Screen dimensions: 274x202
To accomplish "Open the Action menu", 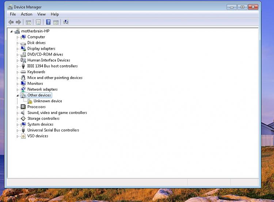I will pyautogui.click(x=27, y=14).
